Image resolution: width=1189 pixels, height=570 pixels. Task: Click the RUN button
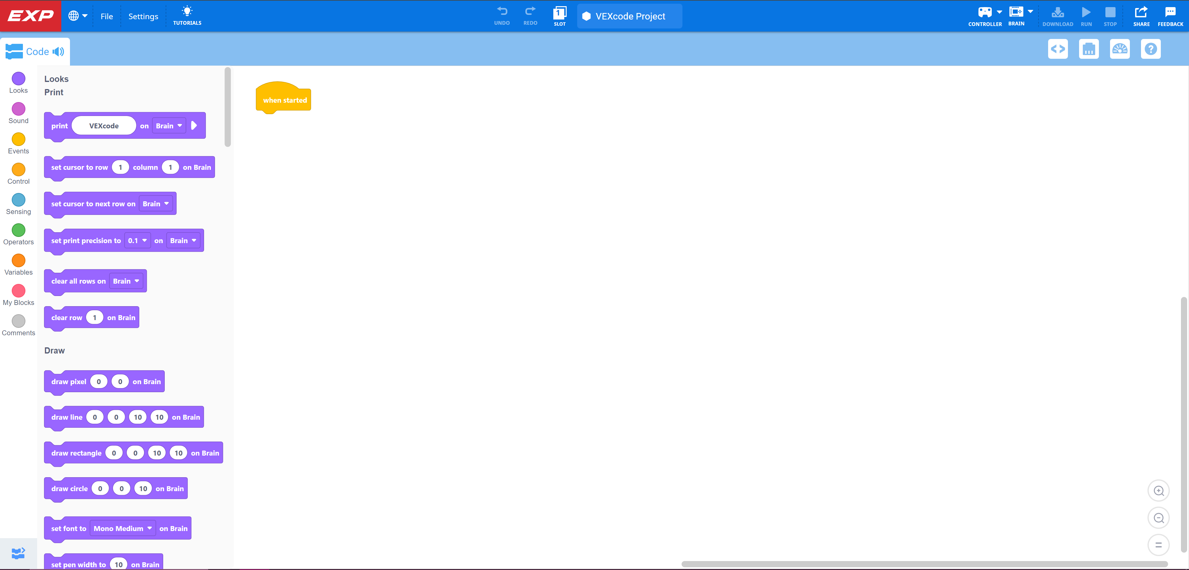tap(1086, 15)
